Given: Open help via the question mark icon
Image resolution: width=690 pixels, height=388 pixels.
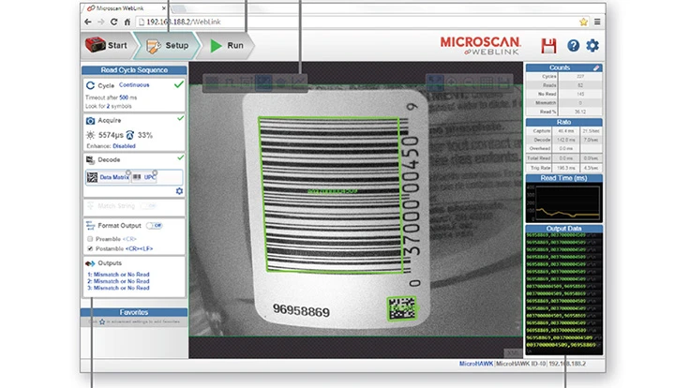Looking at the screenshot, I should pyautogui.click(x=573, y=45).
